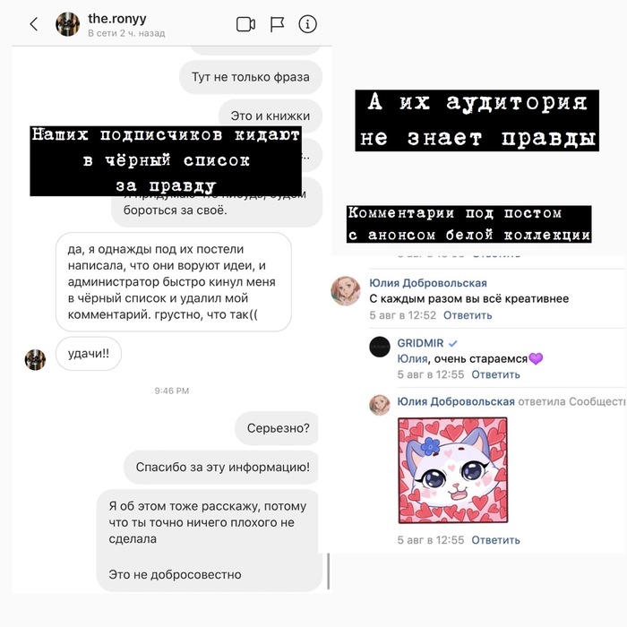The image size is (627, 627).
Task: Click Ответить under the cat sticker
Action: point(495,540)
